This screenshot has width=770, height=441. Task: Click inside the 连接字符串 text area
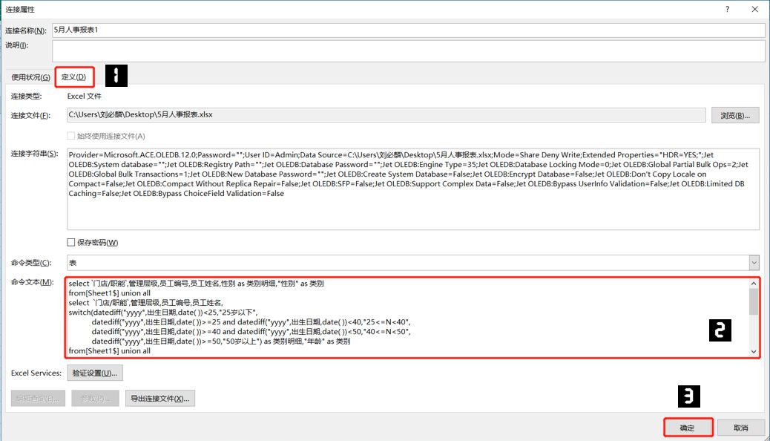[x=413, y=189]
